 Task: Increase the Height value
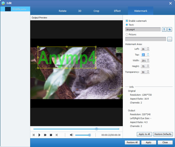(x=148, y=65)
